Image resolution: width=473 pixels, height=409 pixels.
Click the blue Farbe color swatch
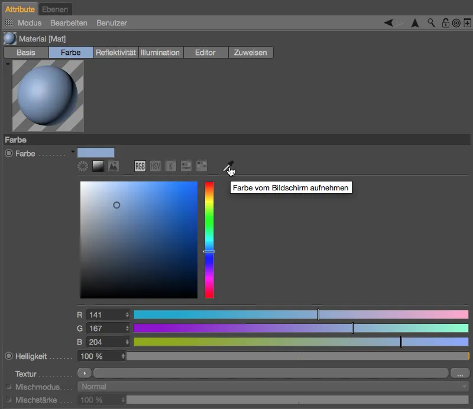click(96, 152)
